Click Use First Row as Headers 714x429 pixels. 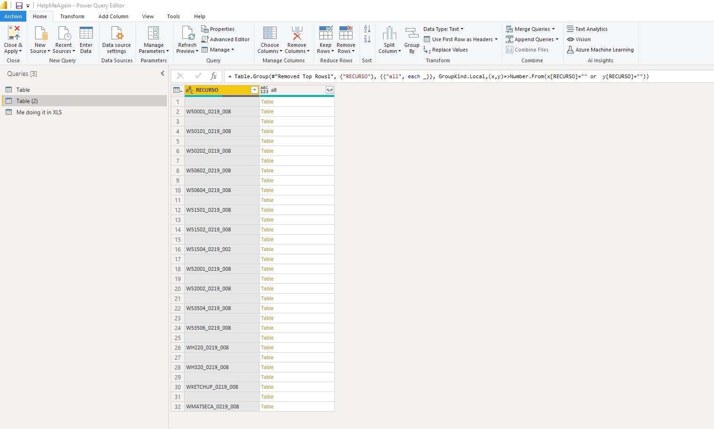[460, 39]
